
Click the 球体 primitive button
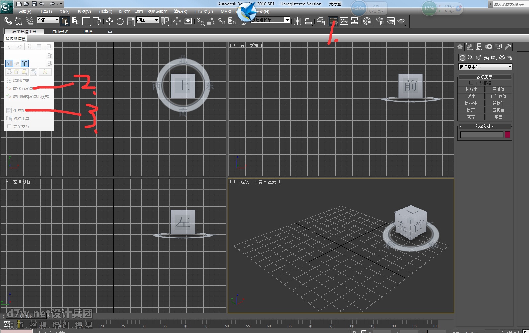(471, 96)
